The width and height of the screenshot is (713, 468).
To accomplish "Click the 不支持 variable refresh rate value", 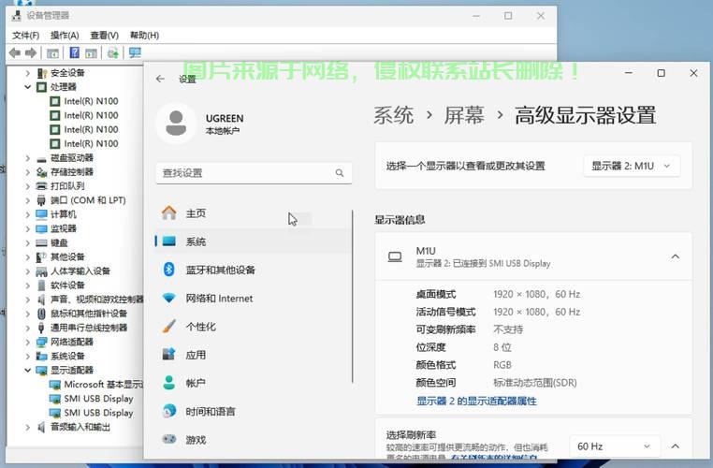I will [508, 329].
